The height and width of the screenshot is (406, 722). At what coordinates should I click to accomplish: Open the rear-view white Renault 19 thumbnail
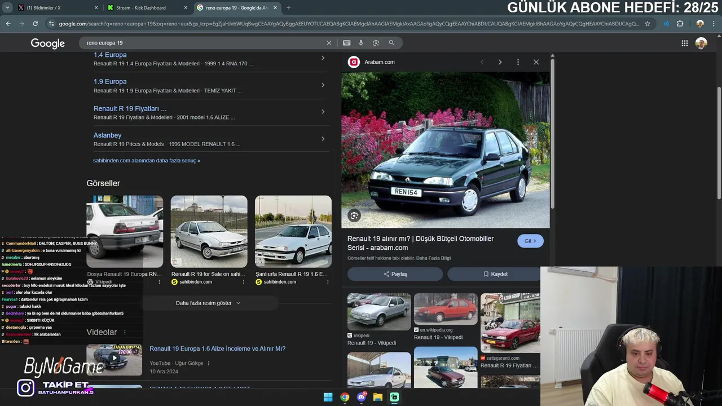point(125,231)
